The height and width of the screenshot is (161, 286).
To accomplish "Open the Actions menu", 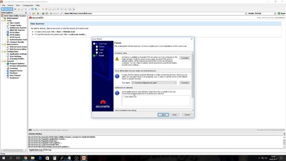I will point(10,5).
